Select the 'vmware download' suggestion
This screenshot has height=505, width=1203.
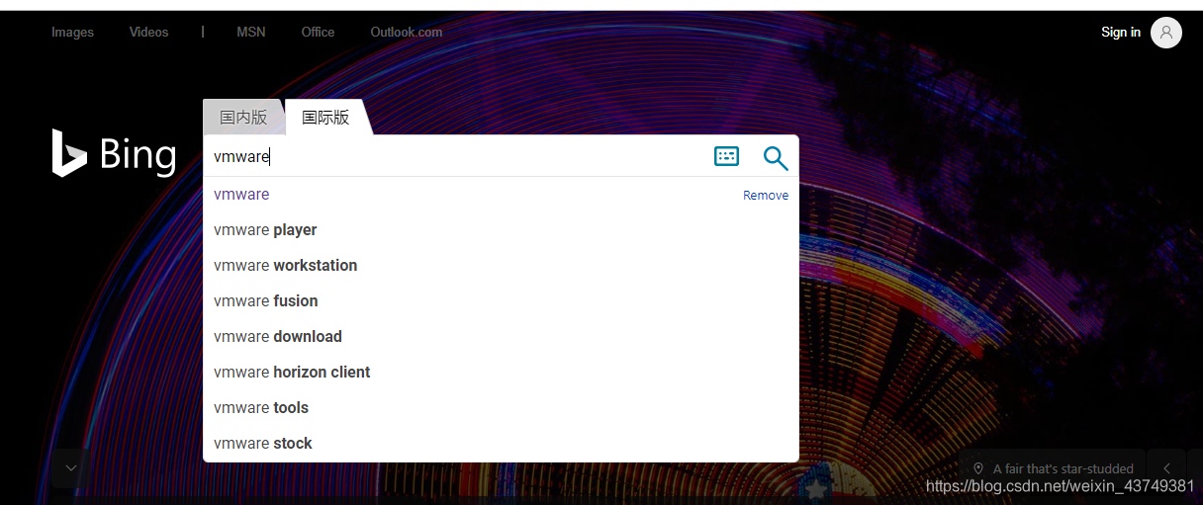click(501, 337)
